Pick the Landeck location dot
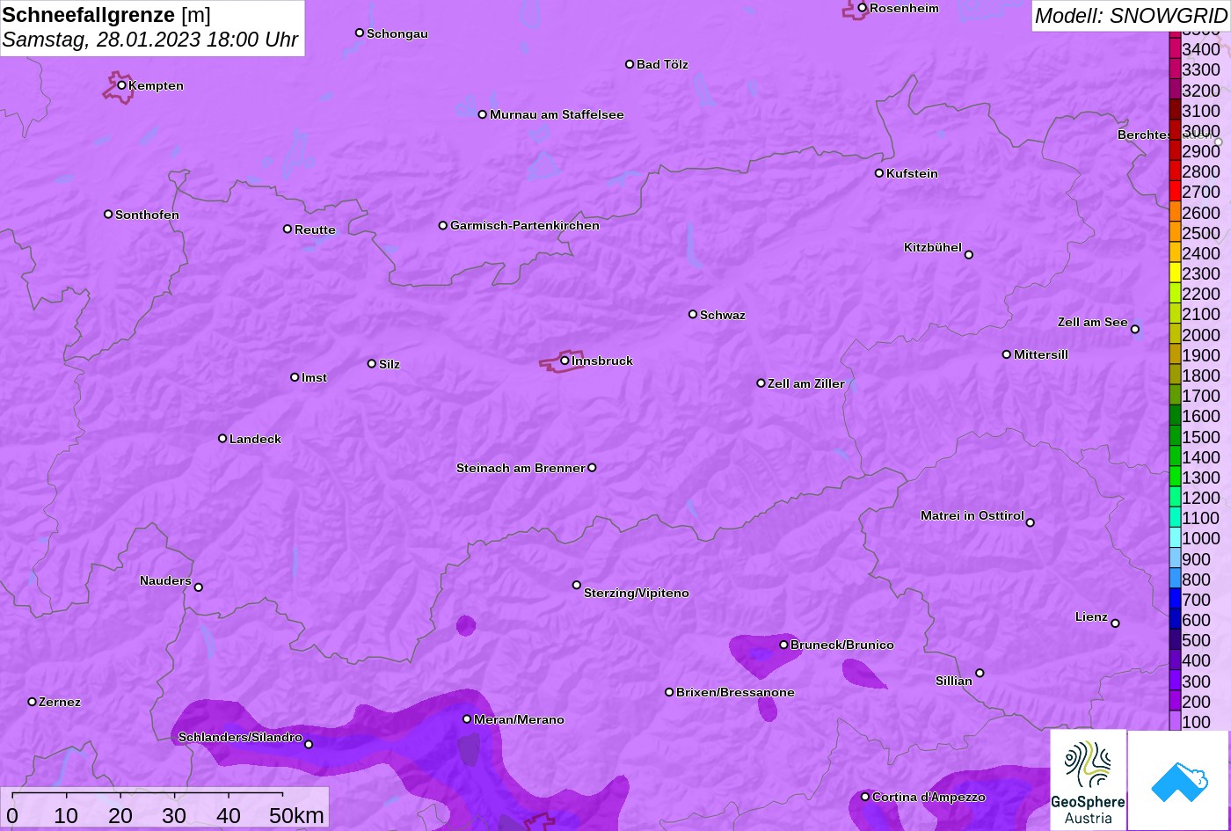 [x=222, y=439]
